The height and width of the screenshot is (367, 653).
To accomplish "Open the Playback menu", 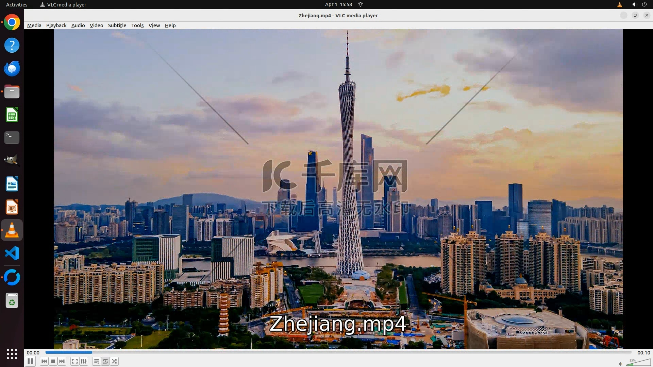I will [56, 25].
